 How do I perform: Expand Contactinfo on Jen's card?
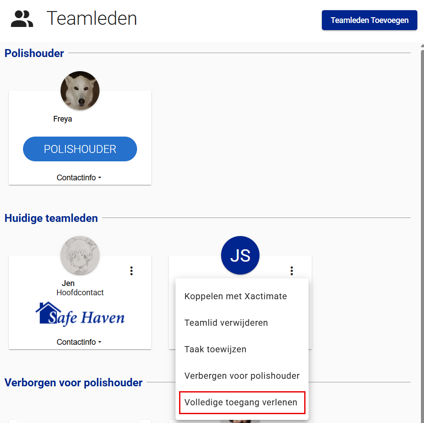point(79,342)
